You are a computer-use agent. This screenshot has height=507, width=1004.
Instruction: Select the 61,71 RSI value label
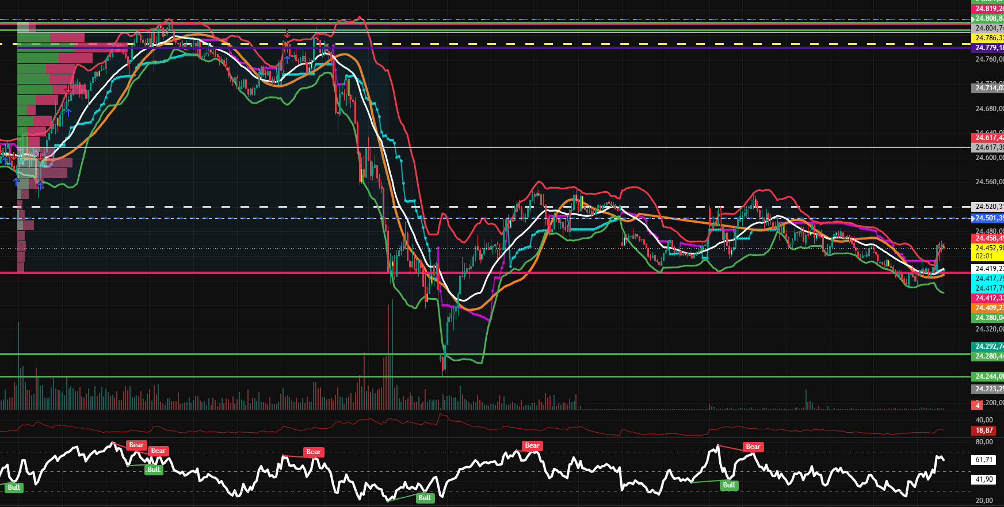[x=984, y=460]
